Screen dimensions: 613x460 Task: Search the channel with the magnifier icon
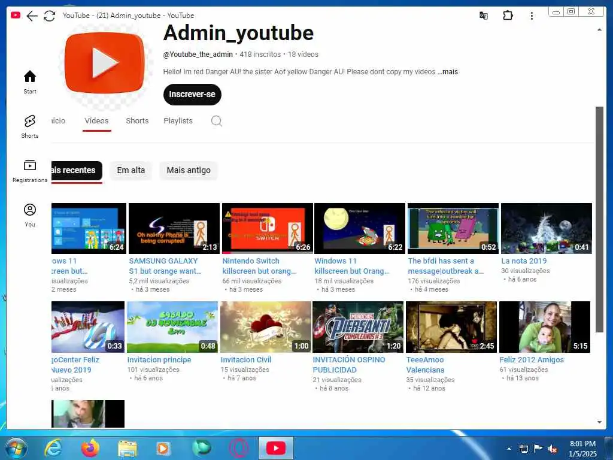[217, 121]
